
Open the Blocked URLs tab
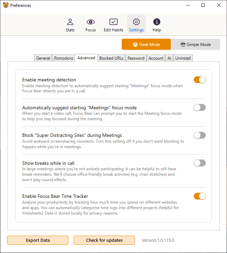[111, 58]
